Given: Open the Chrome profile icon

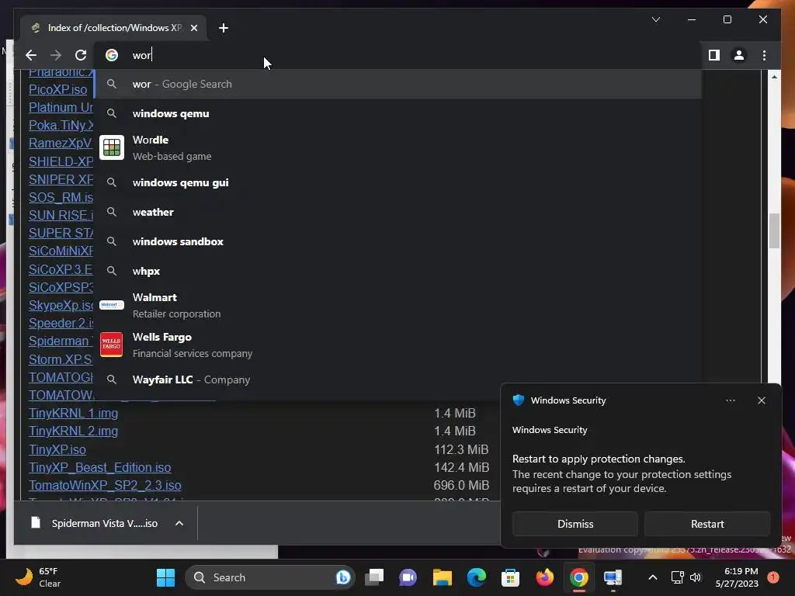Looking at the screenshot, I should click(739, 55).
